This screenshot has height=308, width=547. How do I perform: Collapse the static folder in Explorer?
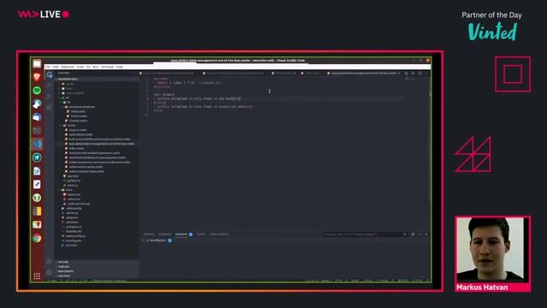point(69,190)
